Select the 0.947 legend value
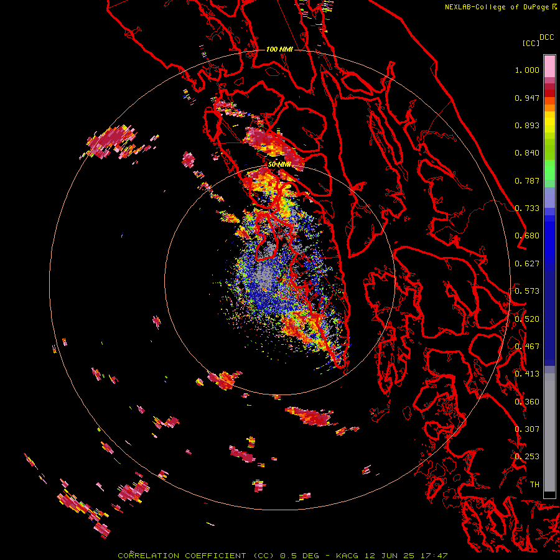This screenshot has width=560, height=560. coord(527,98)
